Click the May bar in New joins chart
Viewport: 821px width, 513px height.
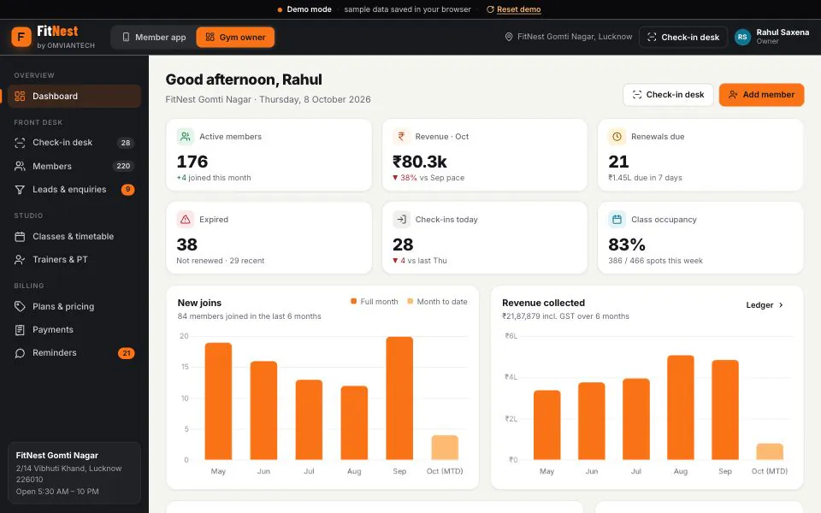218,402
